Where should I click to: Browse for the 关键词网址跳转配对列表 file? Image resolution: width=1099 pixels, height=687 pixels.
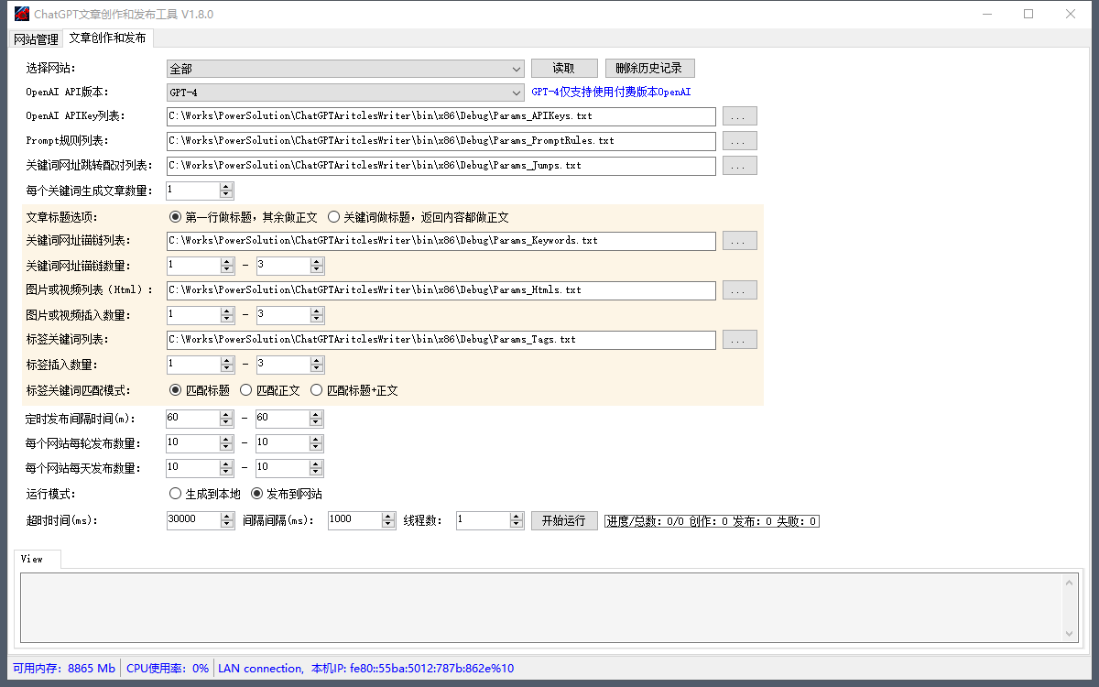click(740, 166)
